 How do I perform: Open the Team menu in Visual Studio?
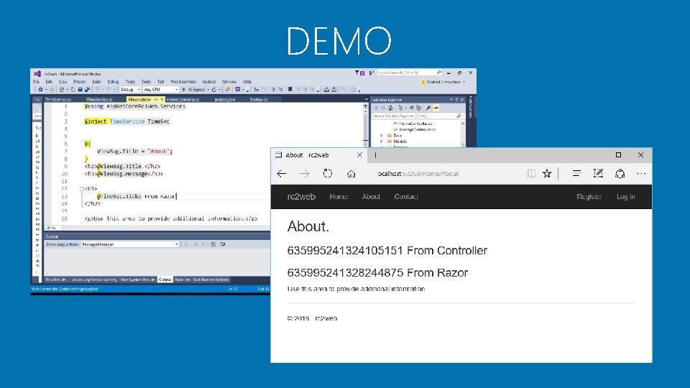tap(130, 82)
